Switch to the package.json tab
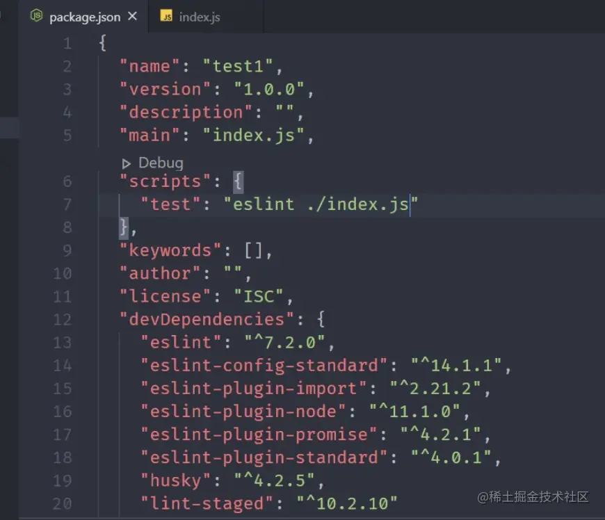Viewport: 605px width, 520px height. [83, 17]
